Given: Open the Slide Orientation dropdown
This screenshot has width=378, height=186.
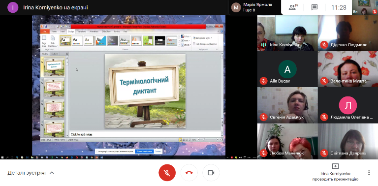Looking at the screenshot, I should pyautogui.click(x=53, y=41).
